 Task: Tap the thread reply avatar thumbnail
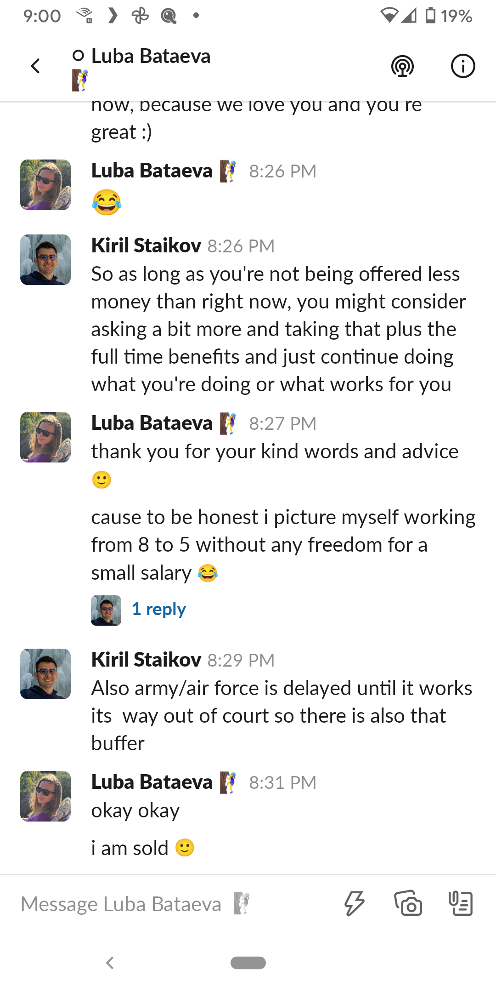pos(106,611)
